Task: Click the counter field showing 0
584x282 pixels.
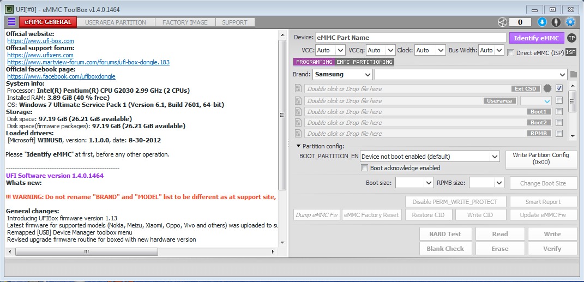Action: [x=520, y=22]
